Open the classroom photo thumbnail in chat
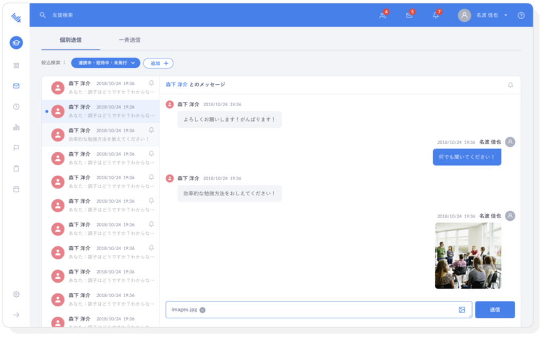Screen dimensions: 543x338 [468, 255]
